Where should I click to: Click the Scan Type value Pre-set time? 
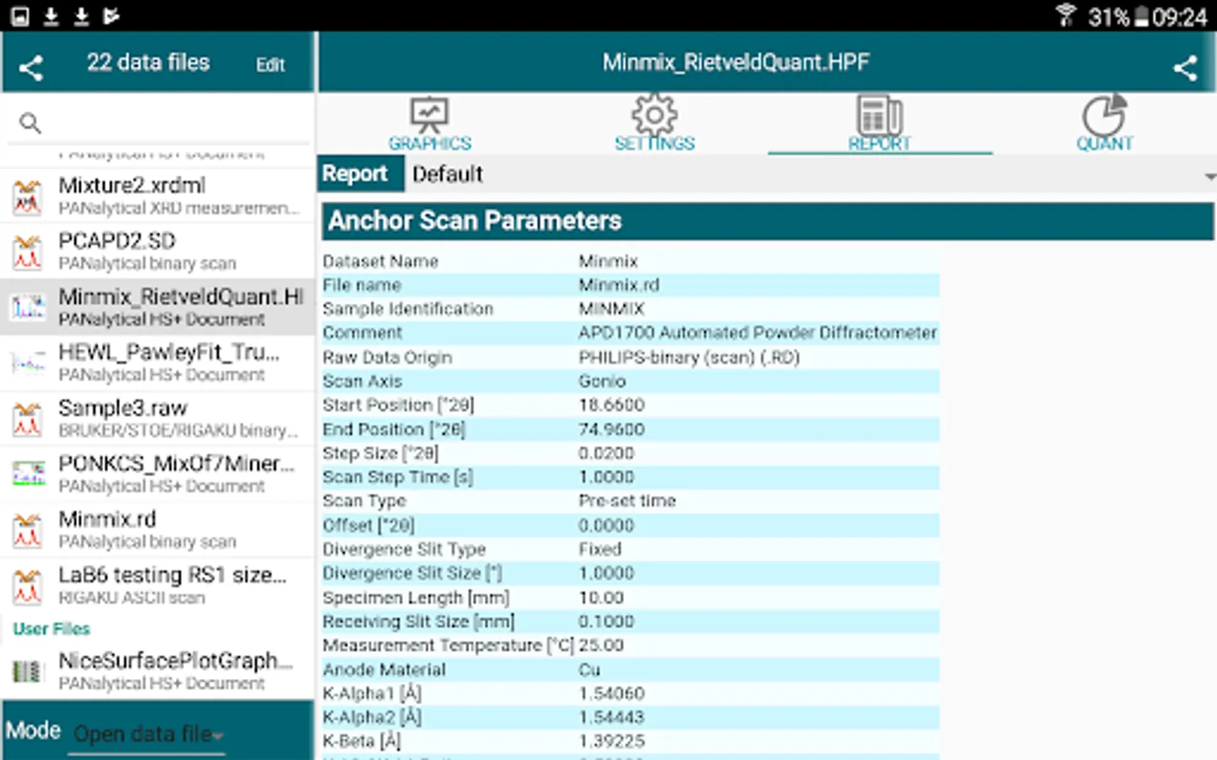pos(627,501)
